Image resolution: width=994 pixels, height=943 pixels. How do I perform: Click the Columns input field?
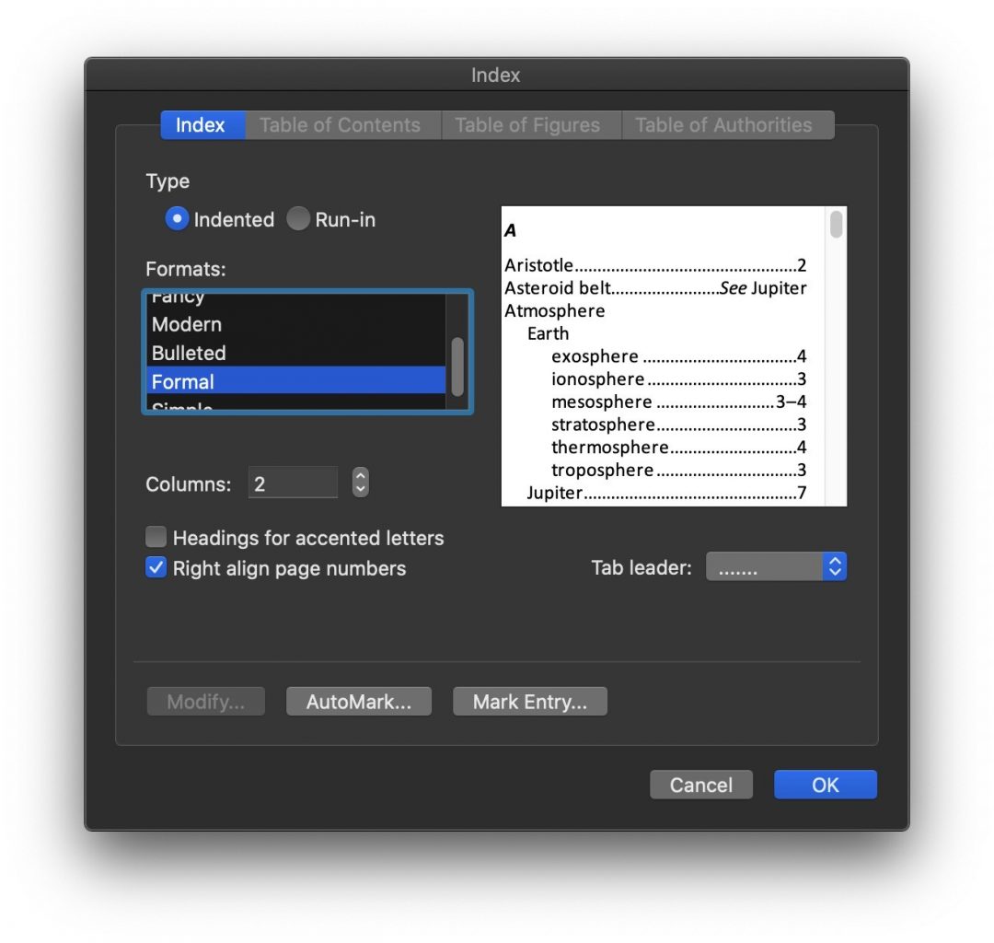click(x=293, y=482)
